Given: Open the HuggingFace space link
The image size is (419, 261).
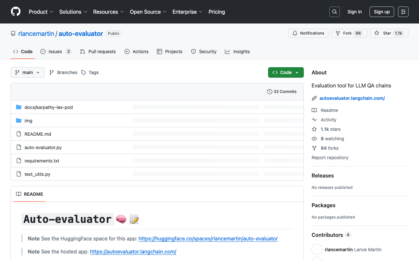Looking at the screenshot, I should tap(208, 238).
